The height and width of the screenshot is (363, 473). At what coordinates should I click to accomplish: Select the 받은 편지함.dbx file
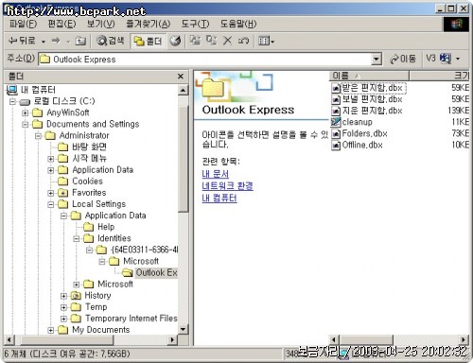tap(372, 88)
